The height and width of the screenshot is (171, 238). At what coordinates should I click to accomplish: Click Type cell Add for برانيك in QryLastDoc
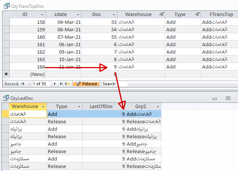pyautogui.click(x=64, y=129)
